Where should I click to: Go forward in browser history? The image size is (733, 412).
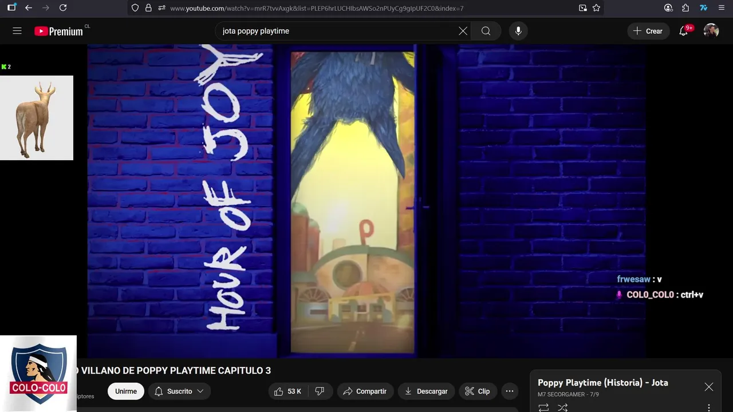pos(46,8)
